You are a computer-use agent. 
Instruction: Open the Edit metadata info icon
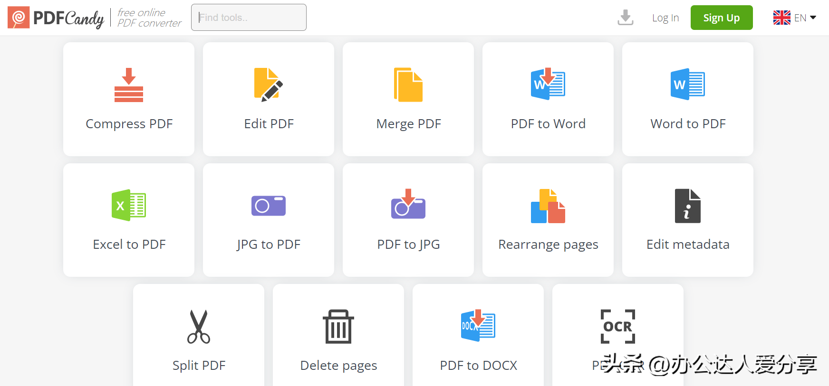(x=688, y=206)
